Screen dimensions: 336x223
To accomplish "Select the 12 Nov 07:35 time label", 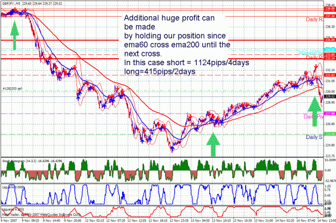I will 115,221.
